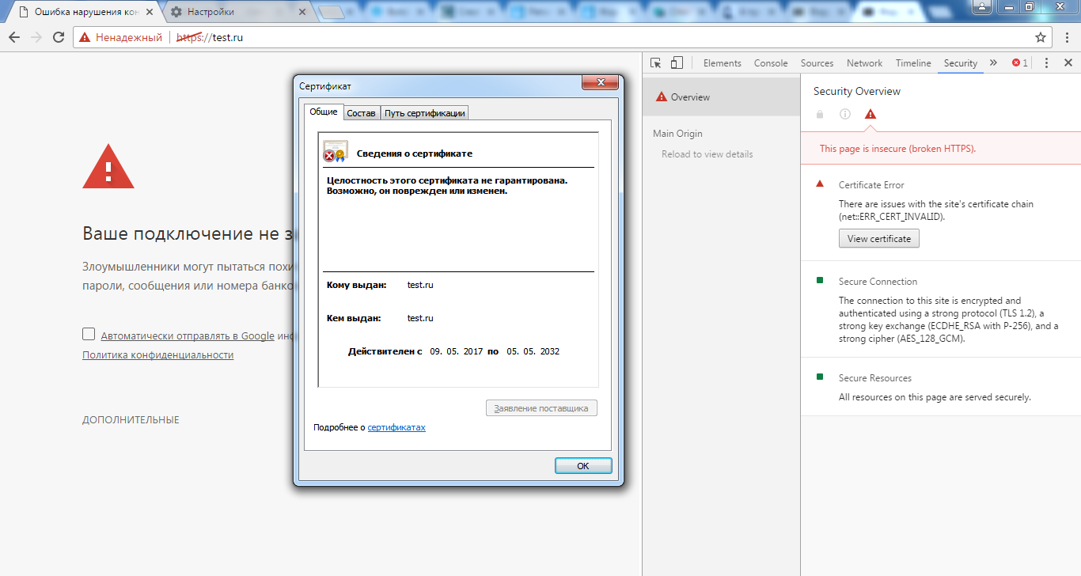This screenshot has width=1081, height=576.
Task: Open the DevTools three-dot menu
Action: pos(1046,63)
